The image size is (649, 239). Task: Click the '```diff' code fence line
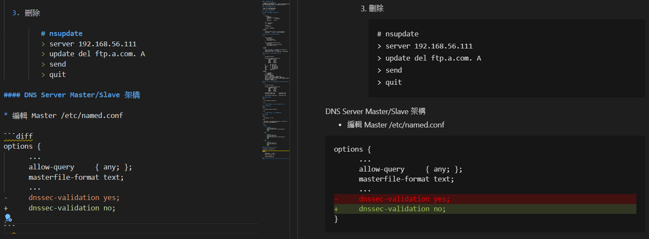(18, 136)
